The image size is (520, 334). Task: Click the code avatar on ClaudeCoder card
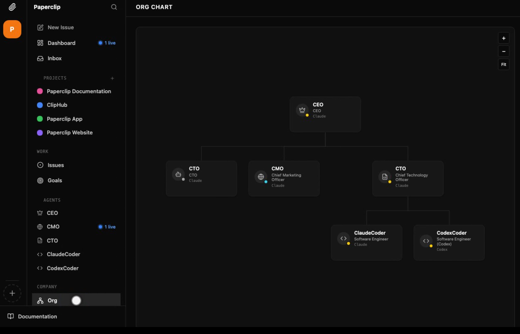coord(343,238)
